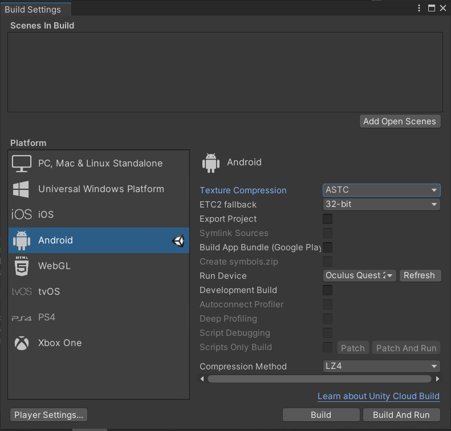
Task: Click the horizontal scrollbar thumb in settings
Action: [x=319, y=379]
